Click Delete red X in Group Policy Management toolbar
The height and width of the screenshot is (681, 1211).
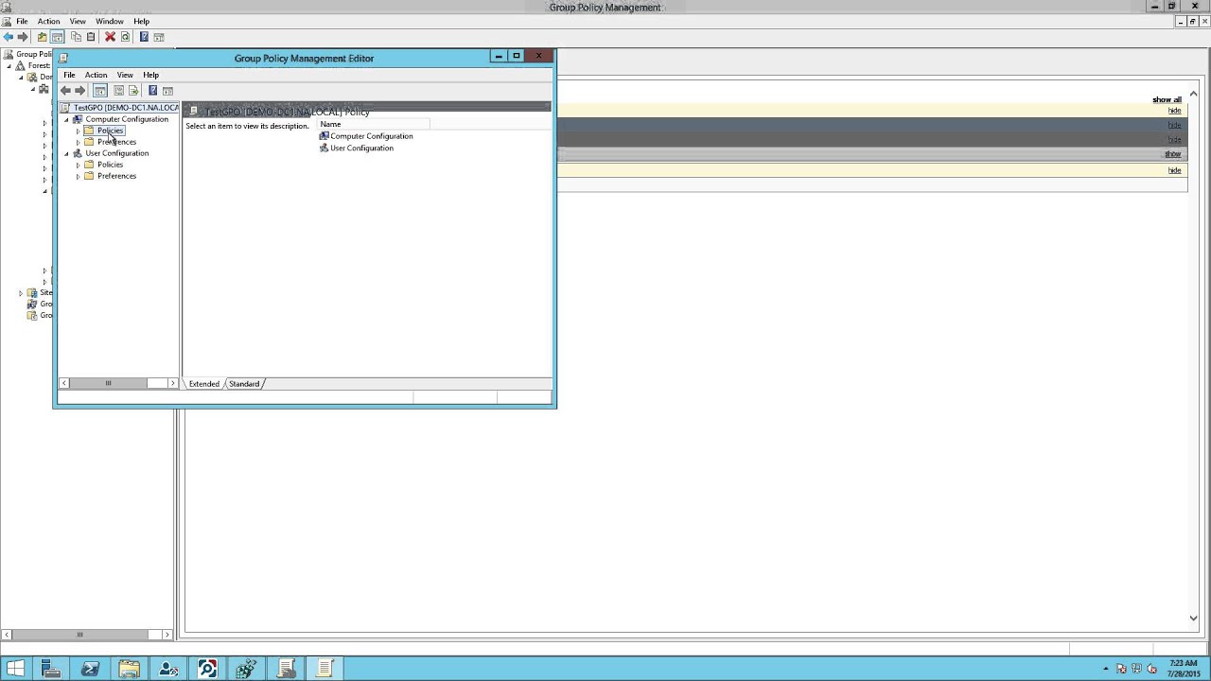pyautogui.click(x=110, y=37)
